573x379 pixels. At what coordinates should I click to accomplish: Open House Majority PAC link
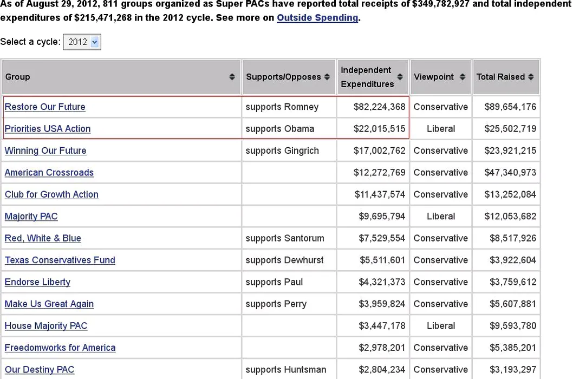tap(46, 326)
